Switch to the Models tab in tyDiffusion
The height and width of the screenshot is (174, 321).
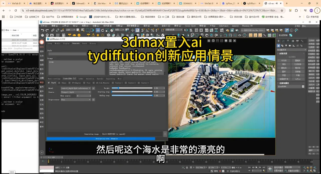coord(57,43)
